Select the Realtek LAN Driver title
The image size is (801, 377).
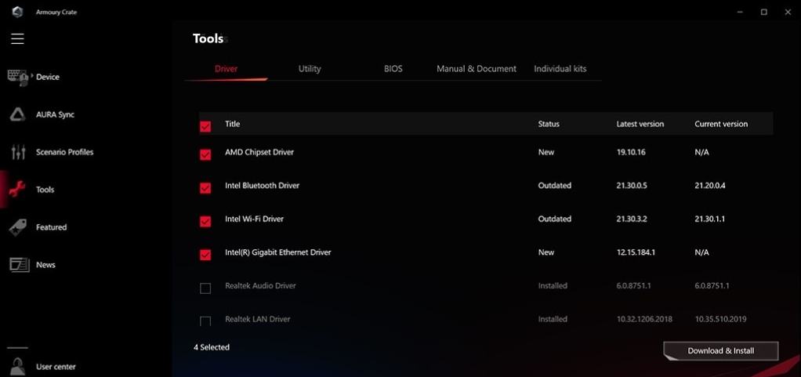(x=257, y=319)
